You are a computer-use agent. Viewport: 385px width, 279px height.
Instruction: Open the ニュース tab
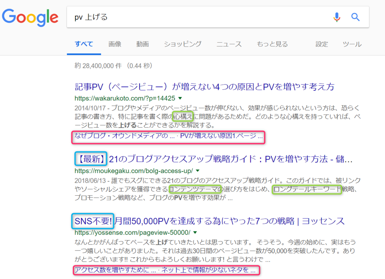pos(229,44)
